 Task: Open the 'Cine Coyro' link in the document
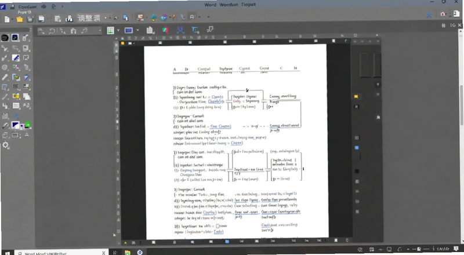click(x=220, y=126)
